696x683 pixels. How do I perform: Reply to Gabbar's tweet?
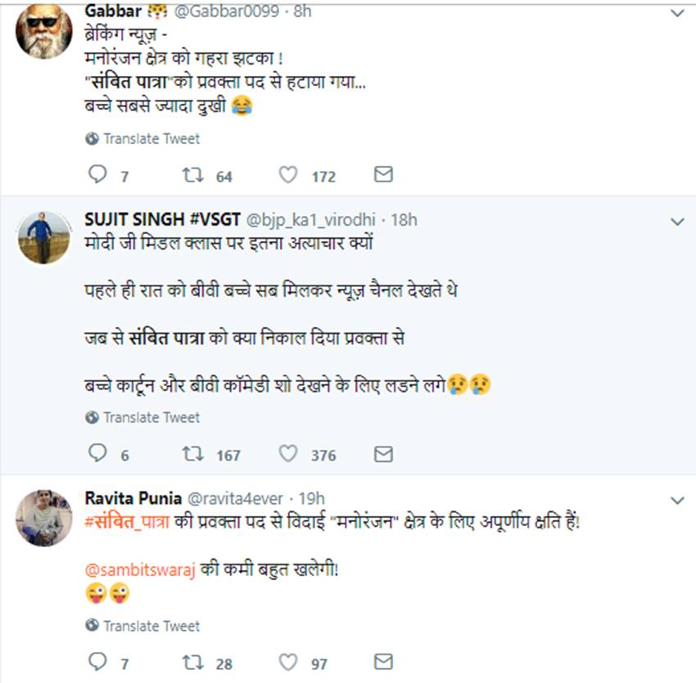point(97,175)
